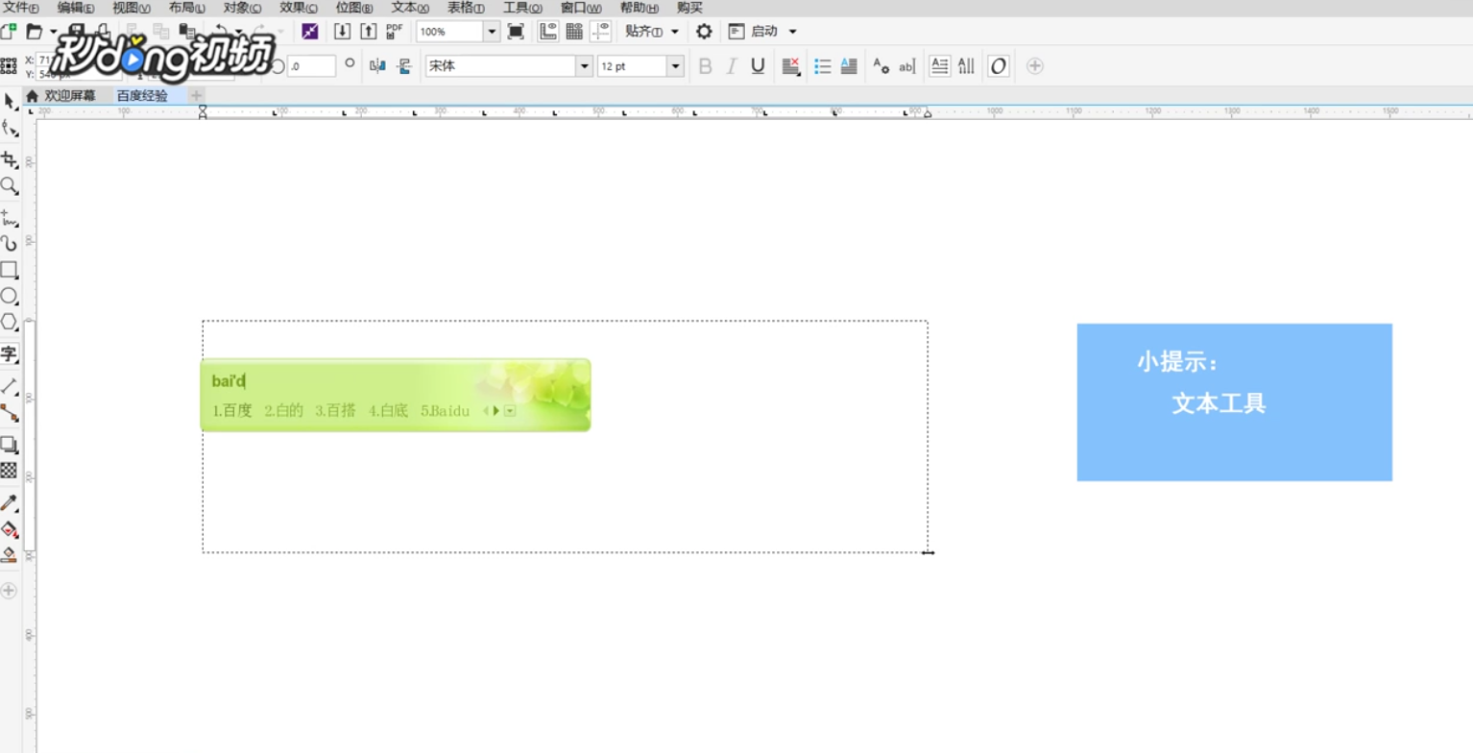Select the Polygon tool
The height and width of the screenshot is (753, 1473).
[x=10, y=322]
